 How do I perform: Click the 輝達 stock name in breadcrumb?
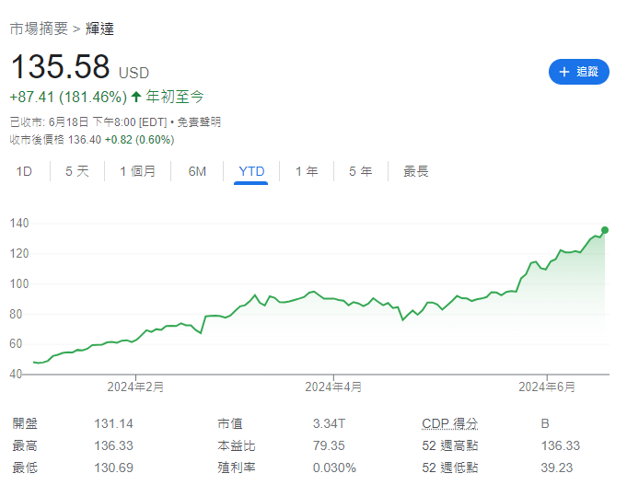[99, 29]
